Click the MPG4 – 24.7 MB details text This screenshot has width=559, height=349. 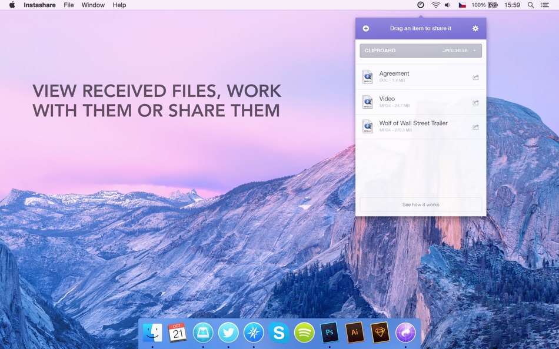pyautogui.click(x=394, y=106)
